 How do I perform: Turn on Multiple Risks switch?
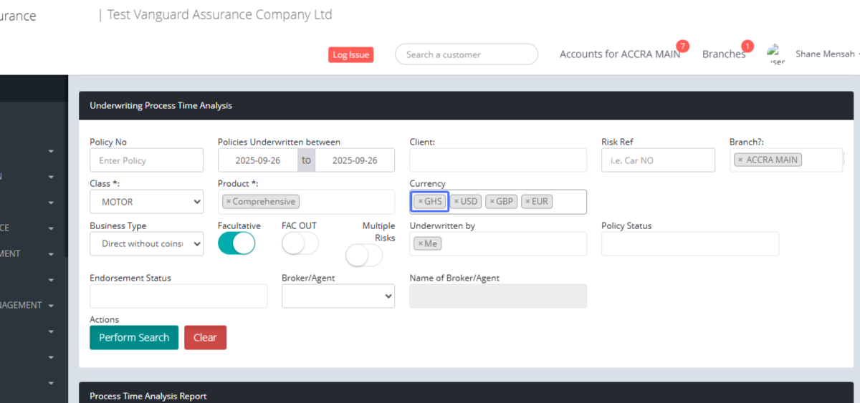pyautogui.click(x=364, y=255)
